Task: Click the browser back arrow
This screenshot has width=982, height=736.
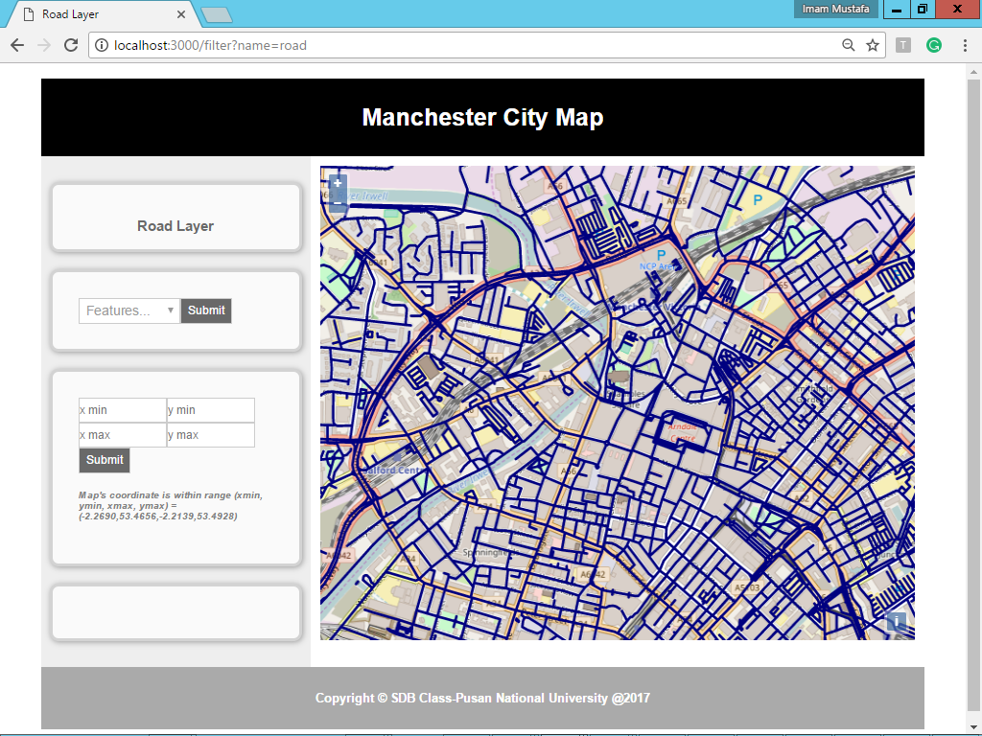Action: point(17,45)
